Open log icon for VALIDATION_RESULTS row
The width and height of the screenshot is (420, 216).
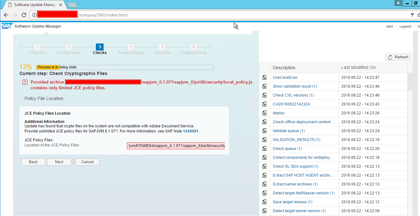pos(264,140)
